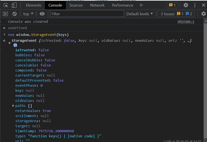This screenshot has height=142, width=207.
Task: Click the Filter input field
Action: [x=87, y=14]
